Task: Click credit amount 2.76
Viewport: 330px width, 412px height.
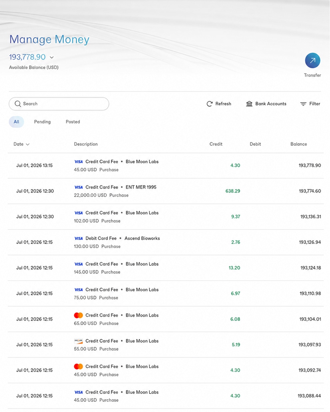Action: [236, 242]
